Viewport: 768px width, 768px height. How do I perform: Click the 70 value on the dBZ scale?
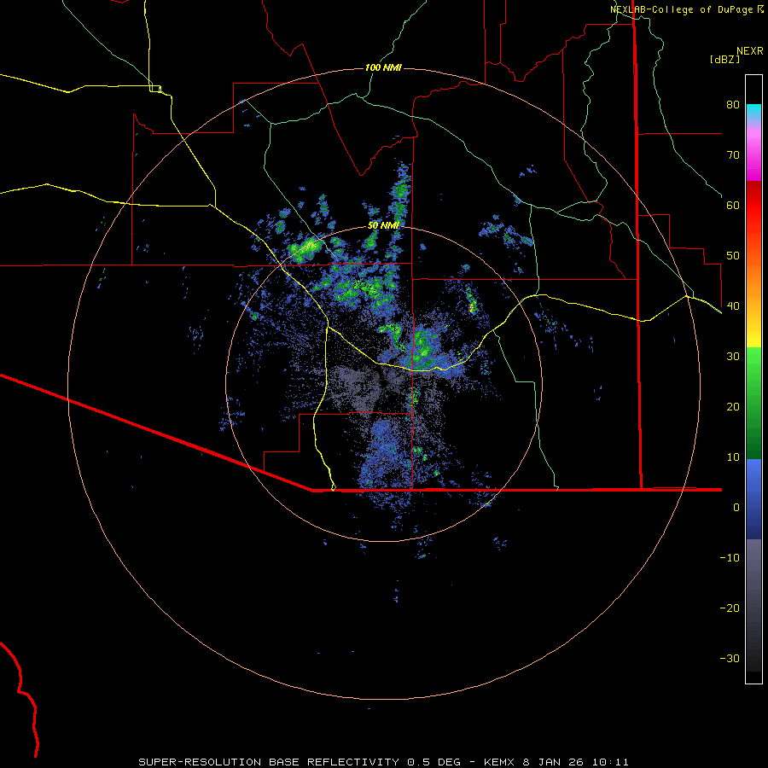(733, 154)
